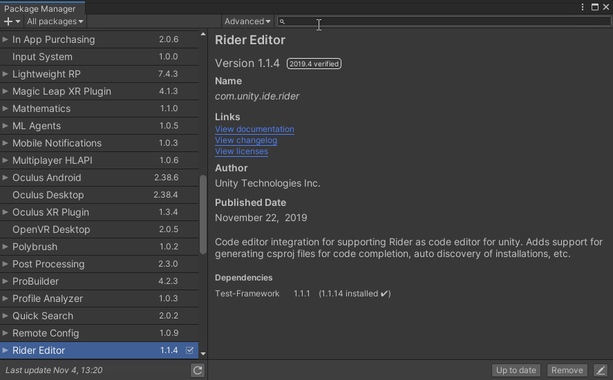The height and width of the screenshot is (380, 613).
Task: Expand the ProBuilder package versions
Action: point(6,281)
